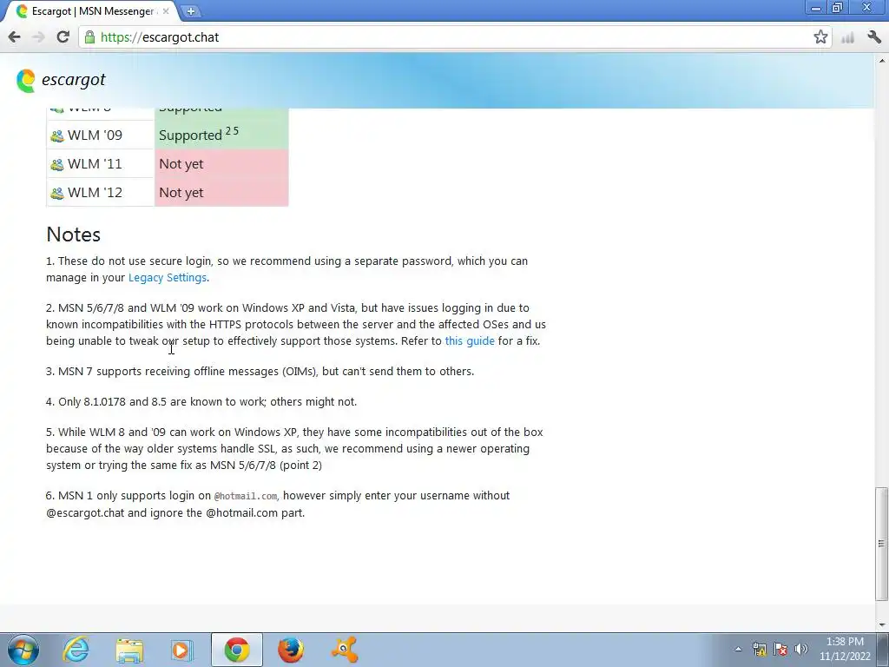Open Windows Explorer folder on taskbar

[129, 650]
